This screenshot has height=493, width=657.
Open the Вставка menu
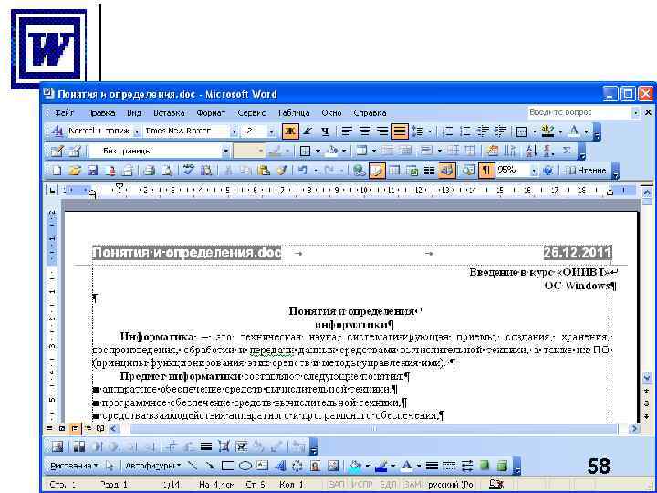click(169, 113)
